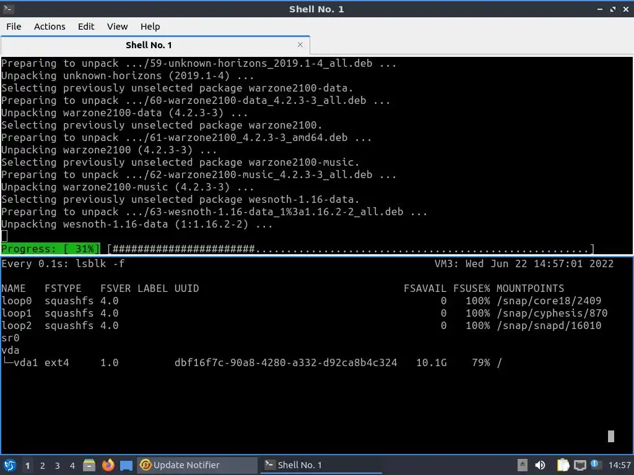634x475 pixels.
Task: Click the green Progress 31% indicator
Action: [51, 249]
